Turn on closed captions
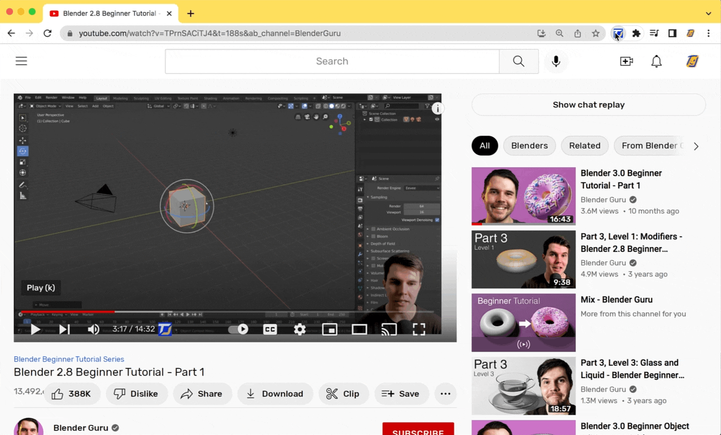This screenshot has height=435, width=721. 270,329
